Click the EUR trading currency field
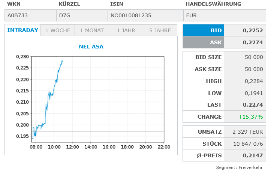The height and width of the screenshot is (187, 274). pyautogui.click(x=225, y=15)
